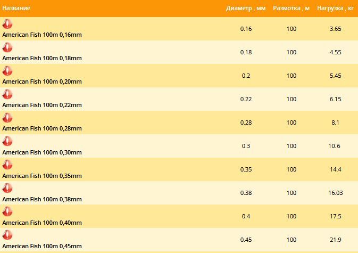Screen dimensions: 358x253
Task: Open the American Fish 100m 0,18mm product link
Action: tap(42, 58)
